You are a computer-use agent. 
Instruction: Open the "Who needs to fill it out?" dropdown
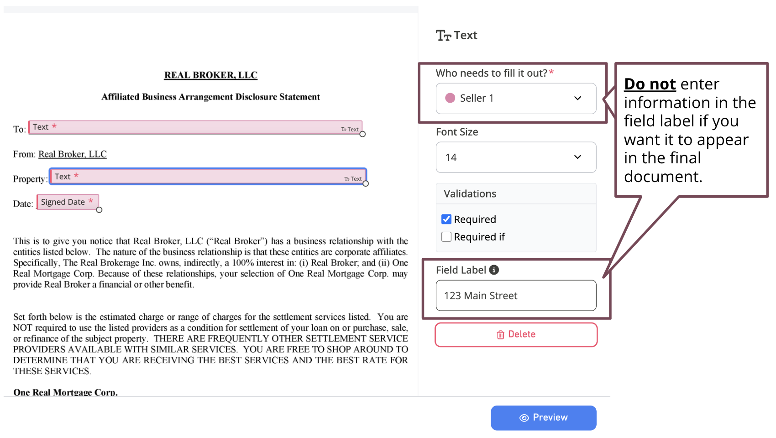pyautogui.click(x=516, y=98)
